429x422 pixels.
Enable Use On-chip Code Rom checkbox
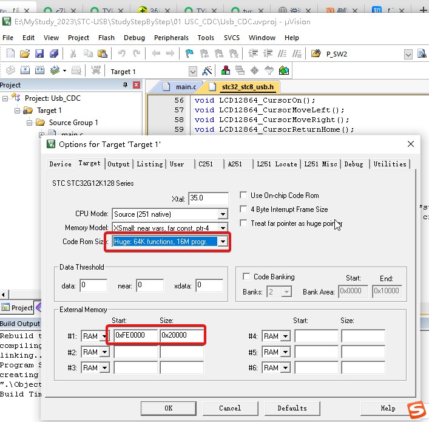point(244,196)
